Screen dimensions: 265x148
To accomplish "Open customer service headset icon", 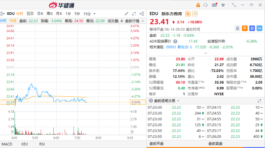I will [x=206, y=5].
